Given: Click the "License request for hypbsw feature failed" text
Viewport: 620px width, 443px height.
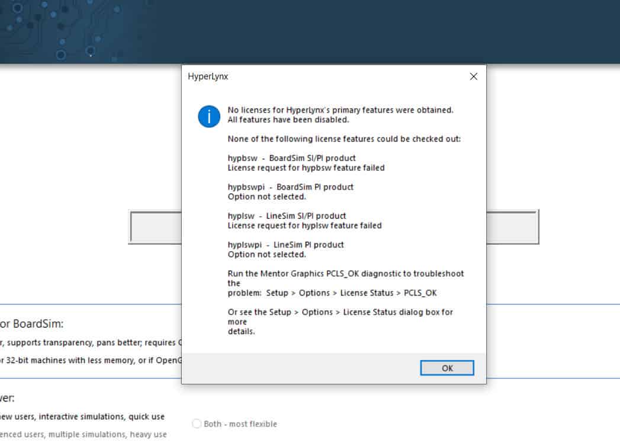Looking at the screenshot, I should pyautogui.click(x=306, y=168).
